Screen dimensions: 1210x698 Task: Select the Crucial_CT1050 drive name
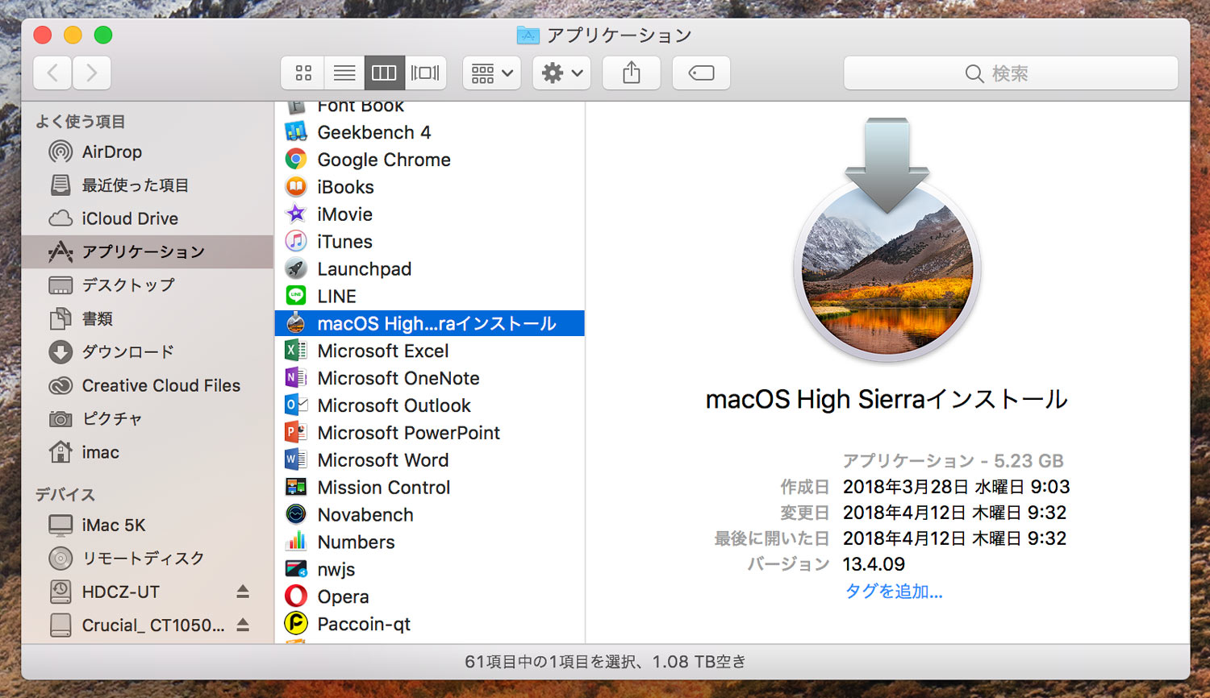(153, 625)
